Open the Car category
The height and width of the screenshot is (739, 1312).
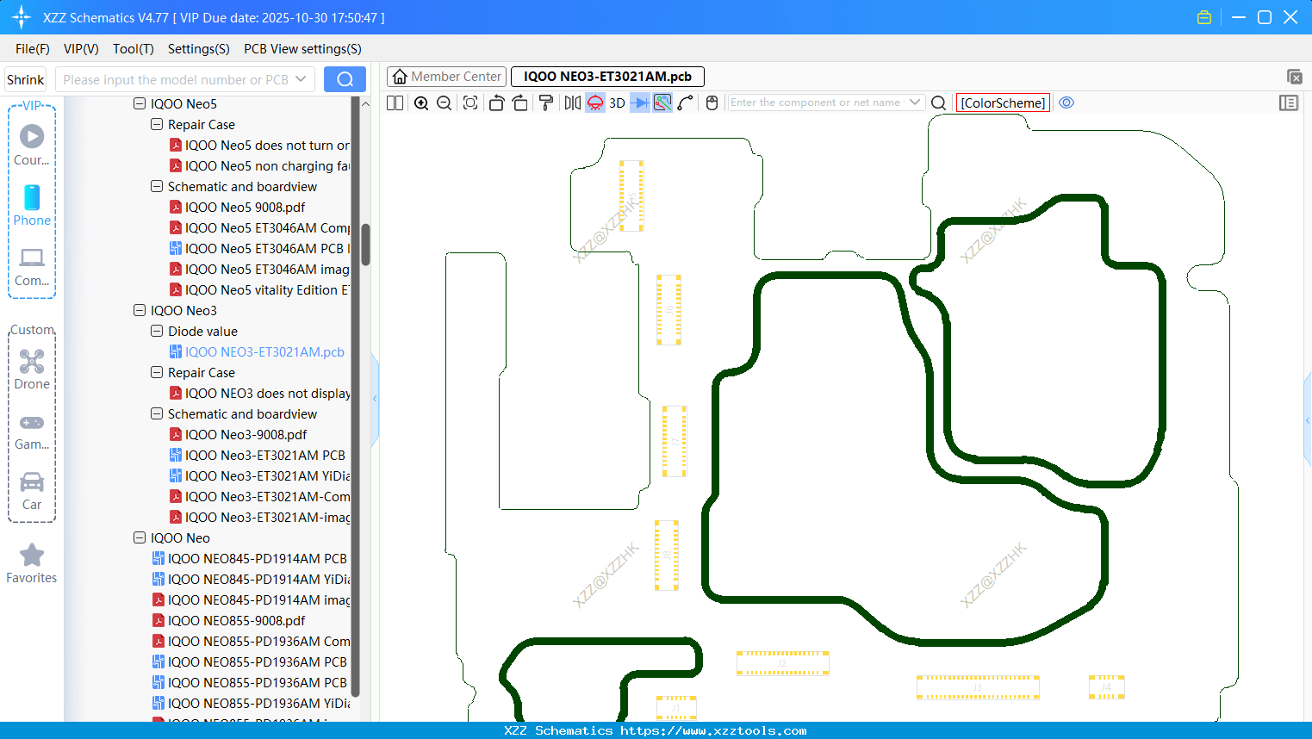32,491
